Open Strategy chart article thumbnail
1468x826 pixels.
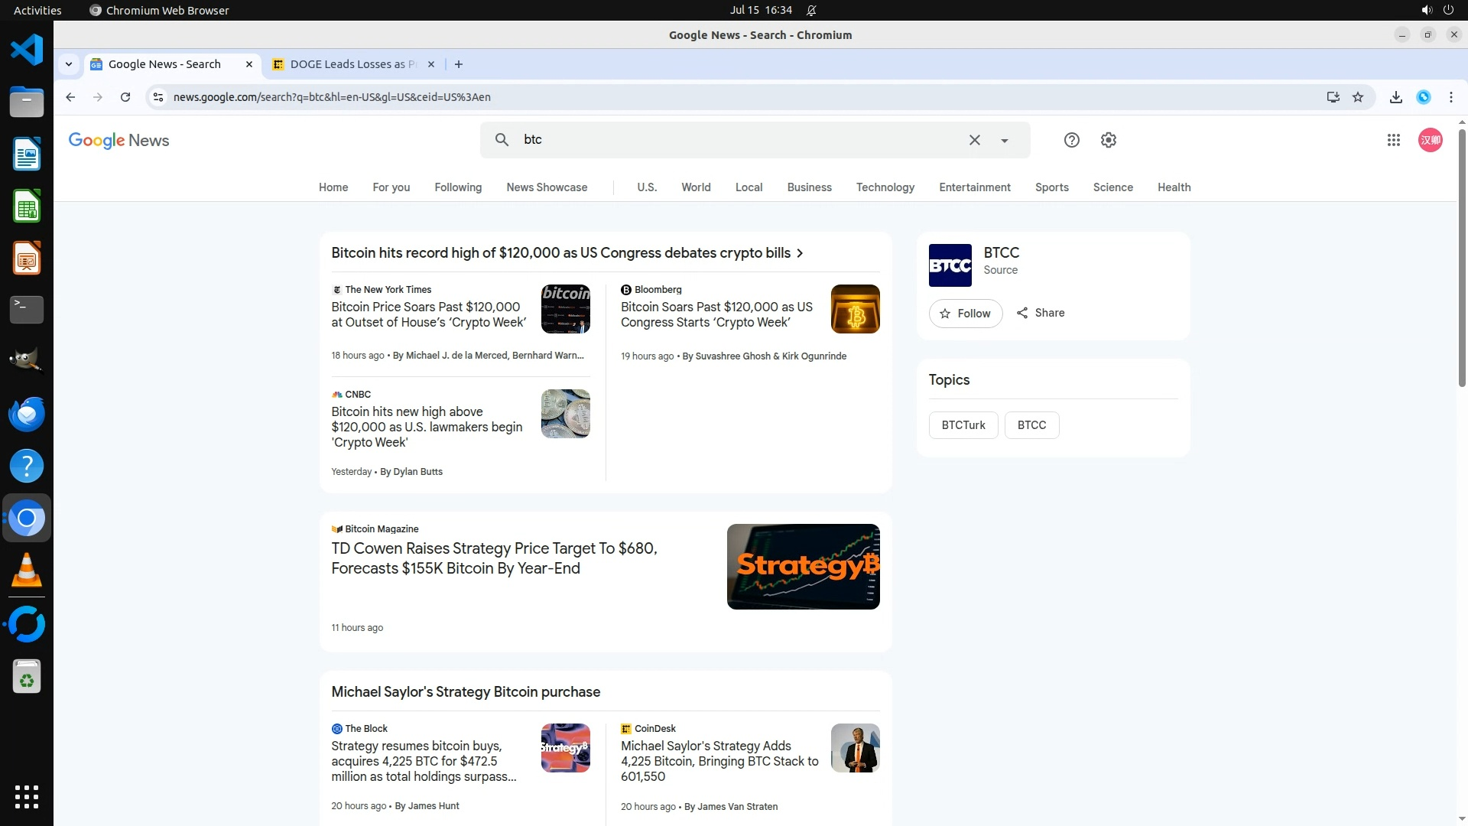803,567
